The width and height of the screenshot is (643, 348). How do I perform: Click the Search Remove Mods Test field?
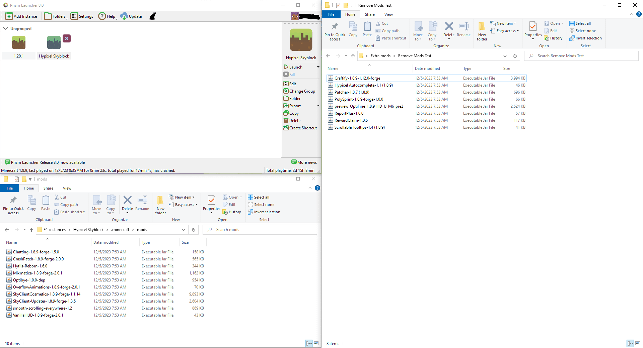pyautogui.click(x=581, y=56)
